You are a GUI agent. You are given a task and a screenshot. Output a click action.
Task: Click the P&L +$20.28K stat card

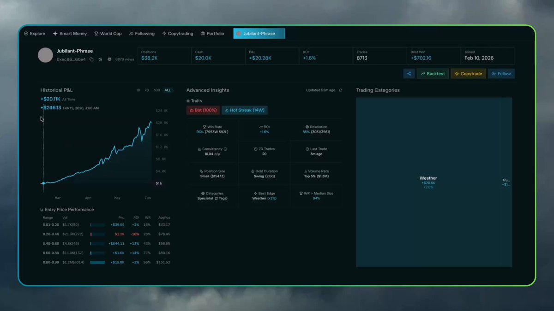pyautogui.click(x=272, y=55)
